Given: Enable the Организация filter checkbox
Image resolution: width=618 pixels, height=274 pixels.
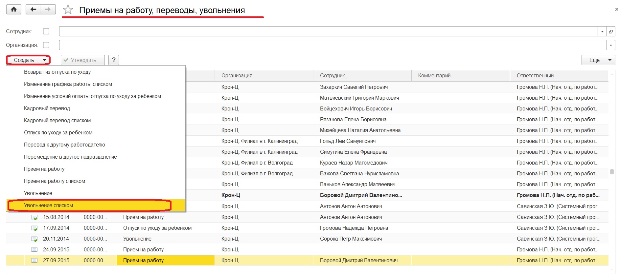Looking at the screenshot, I should point(46,45).
